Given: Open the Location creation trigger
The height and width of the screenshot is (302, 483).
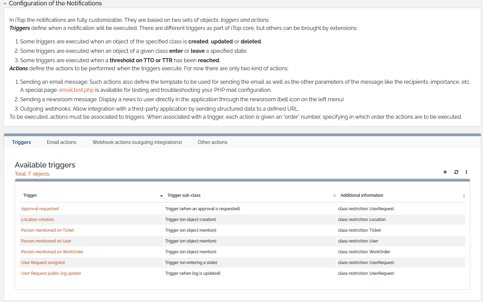Looking at the screenshot, I should click(x=37, y=220).
